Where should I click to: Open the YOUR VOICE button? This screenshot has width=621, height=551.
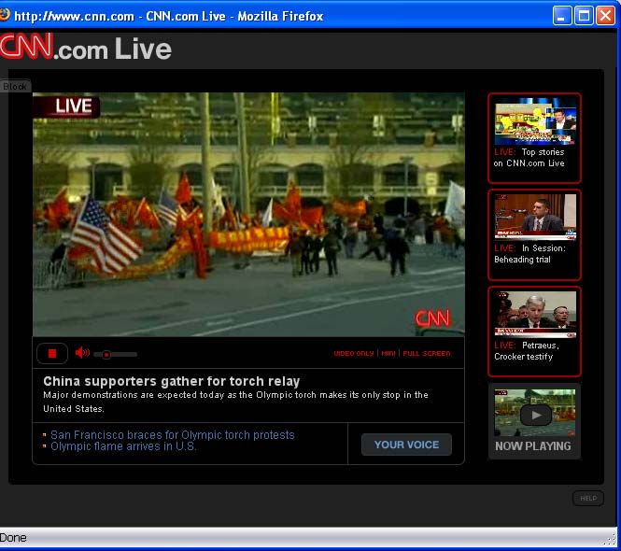(406, 445)
